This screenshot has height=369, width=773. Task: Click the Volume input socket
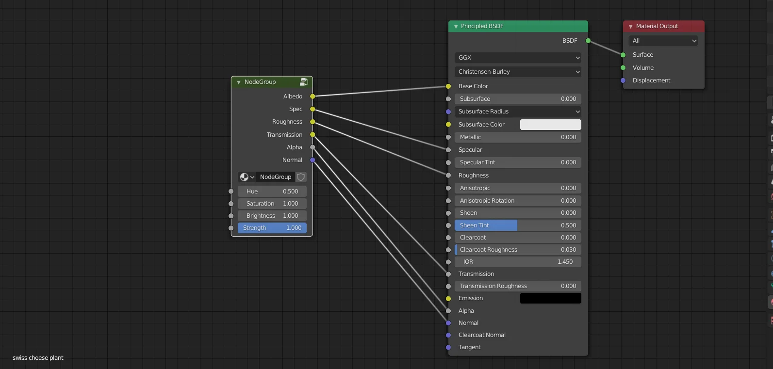click(x=623, y=68)
